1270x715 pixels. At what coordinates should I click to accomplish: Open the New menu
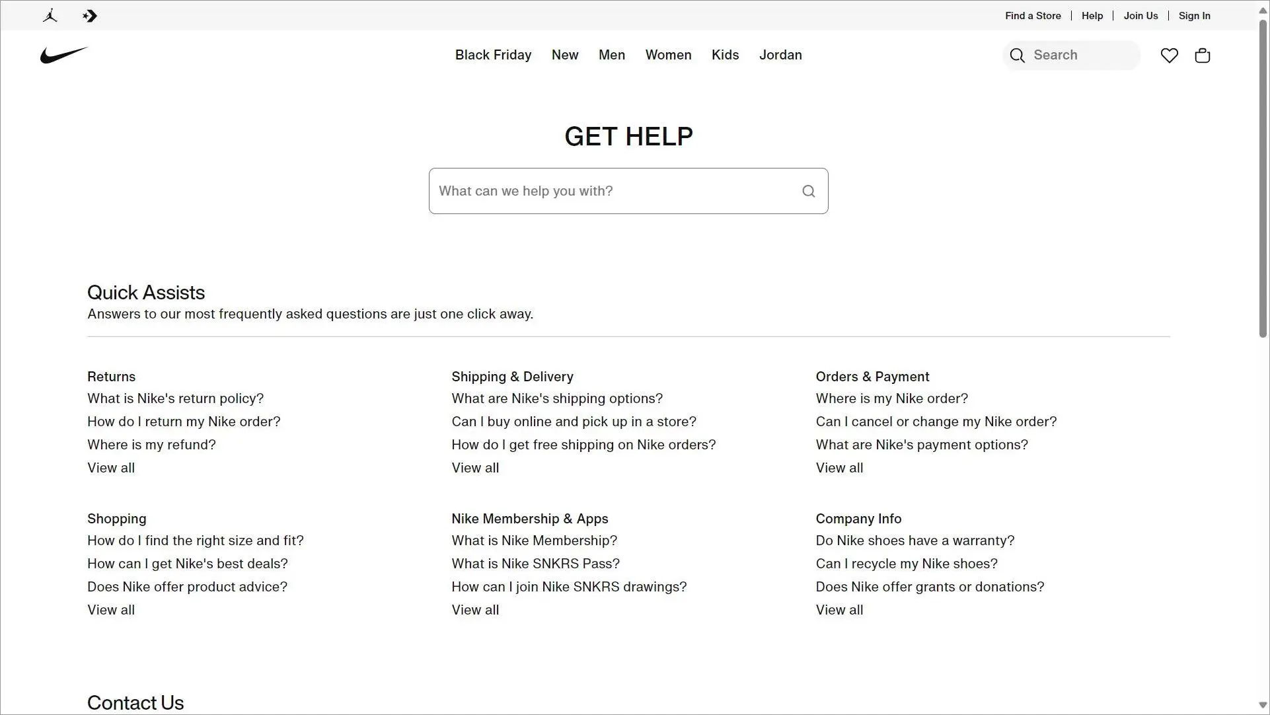[565, 55]
